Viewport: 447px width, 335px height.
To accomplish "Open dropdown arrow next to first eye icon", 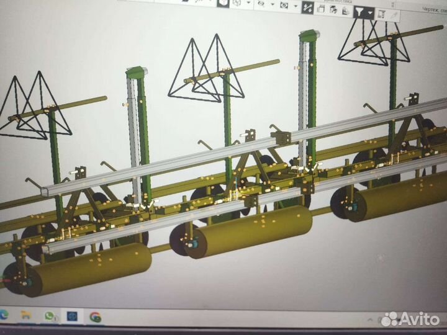I will [x=273, y=4].
